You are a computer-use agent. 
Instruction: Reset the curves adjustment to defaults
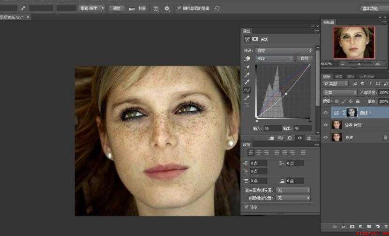(x=290, y=138)
